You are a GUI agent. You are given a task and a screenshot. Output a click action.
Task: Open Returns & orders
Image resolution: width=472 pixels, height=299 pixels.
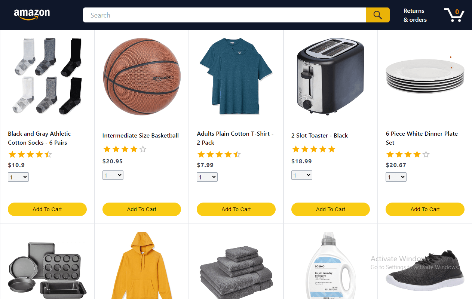click(x=415, y=15)
